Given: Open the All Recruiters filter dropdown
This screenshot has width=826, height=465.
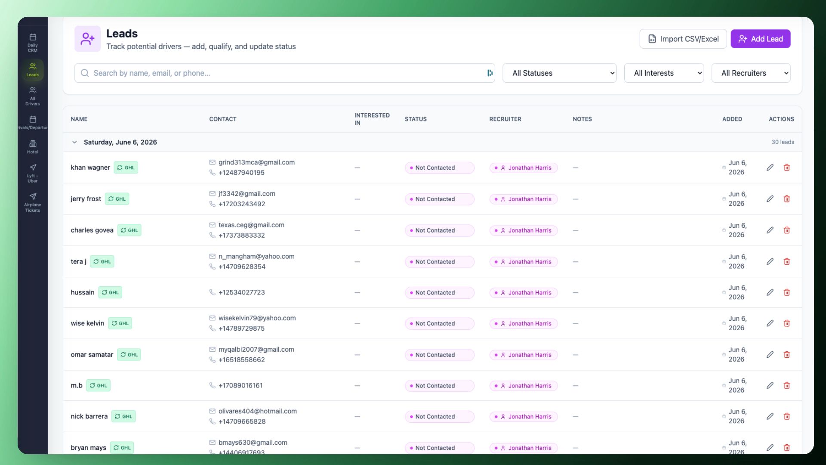Looking at the screenshot, I should pyautogui.click(x=751, y=73).
